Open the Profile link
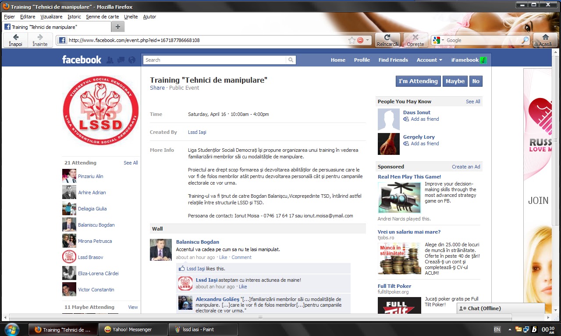 (362, 60)
